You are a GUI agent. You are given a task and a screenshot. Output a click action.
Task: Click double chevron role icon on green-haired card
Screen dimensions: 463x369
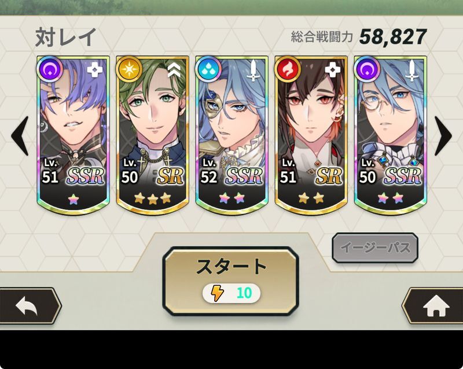174,71
